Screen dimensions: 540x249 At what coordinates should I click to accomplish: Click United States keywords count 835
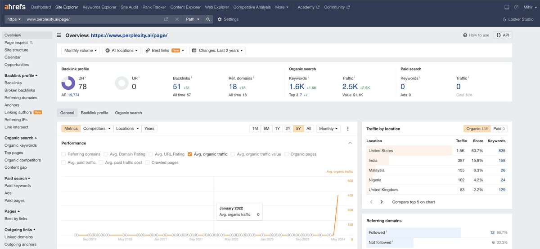click(x=502, y=151)
